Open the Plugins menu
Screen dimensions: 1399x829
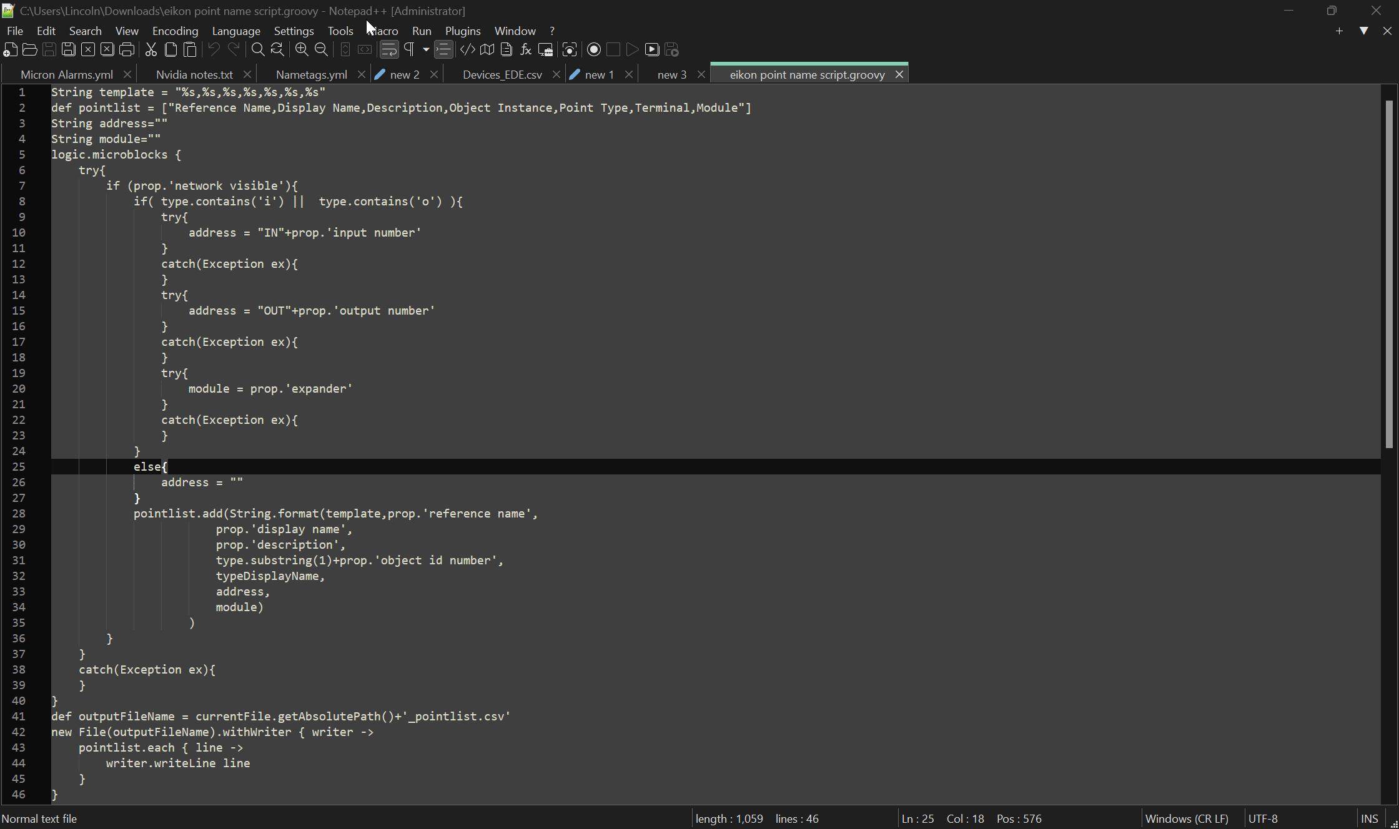click(463, 31)
